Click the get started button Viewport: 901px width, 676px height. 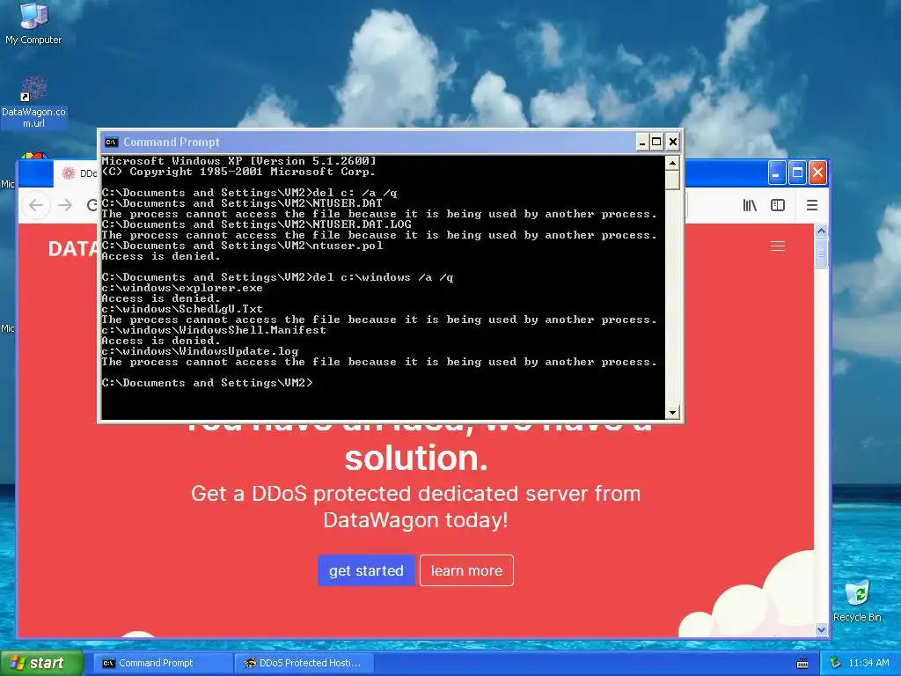(x=366, y=570)
